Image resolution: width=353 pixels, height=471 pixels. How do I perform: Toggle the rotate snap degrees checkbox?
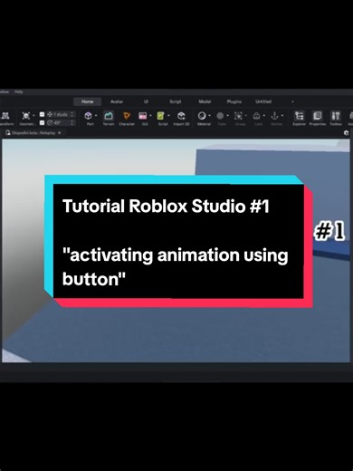click(43, 122)
